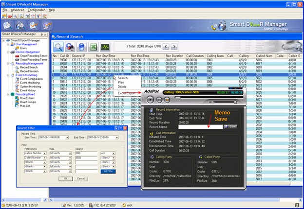Screen dimensions: 304x210
Task: Click the Excel export toolbar icon
Action: (93, 47)
